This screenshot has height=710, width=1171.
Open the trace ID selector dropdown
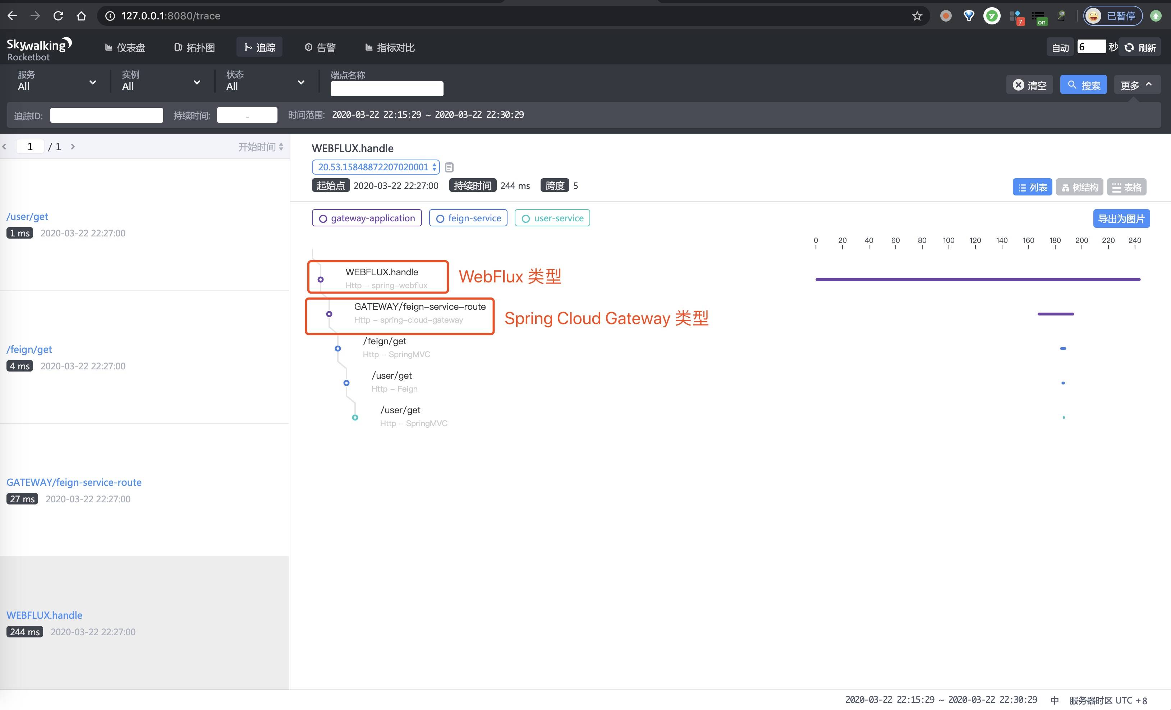[x=376, y=167]
